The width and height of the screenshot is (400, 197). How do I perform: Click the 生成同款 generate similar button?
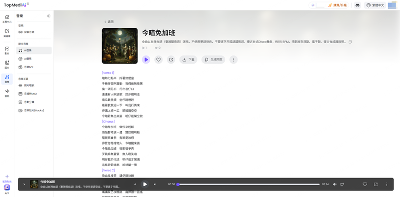click(213, 60)
